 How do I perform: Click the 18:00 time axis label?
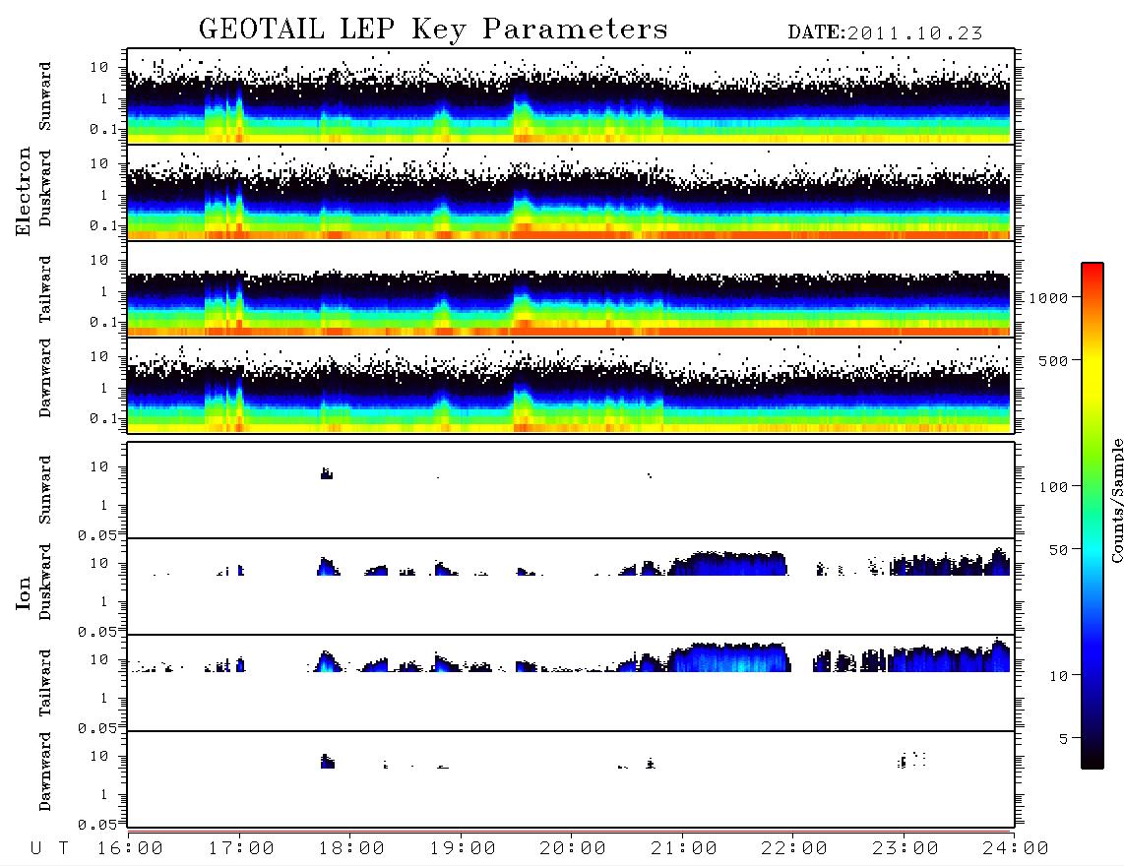tap(351, 849)
